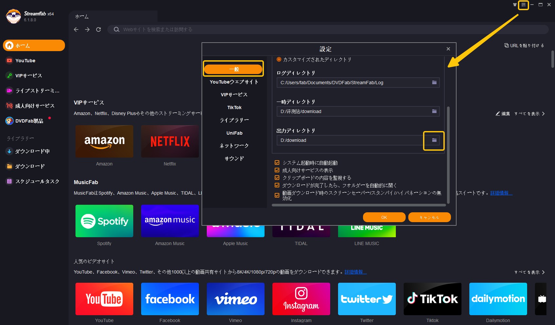Expand 人気のビデオサイト すべてを表示 chevron
The height and width of the screenshot is (325, 555).
(544, 272)
